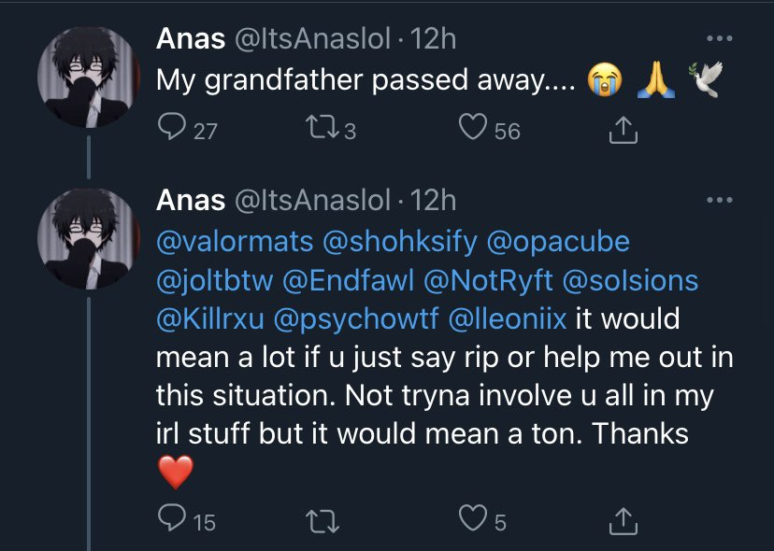This screenshot has height=551, width=774.
Task: Open the @valormats mention
Action: [x=235, y=242]
